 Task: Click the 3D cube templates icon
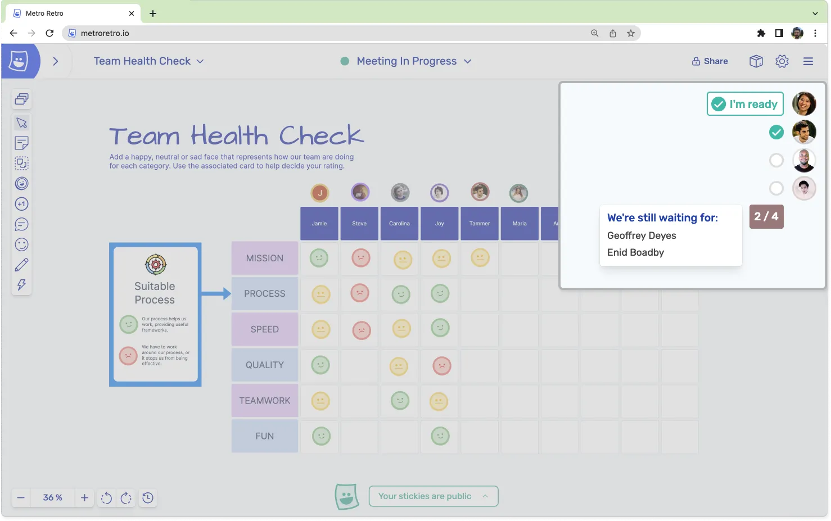click(x=756, y=61)
